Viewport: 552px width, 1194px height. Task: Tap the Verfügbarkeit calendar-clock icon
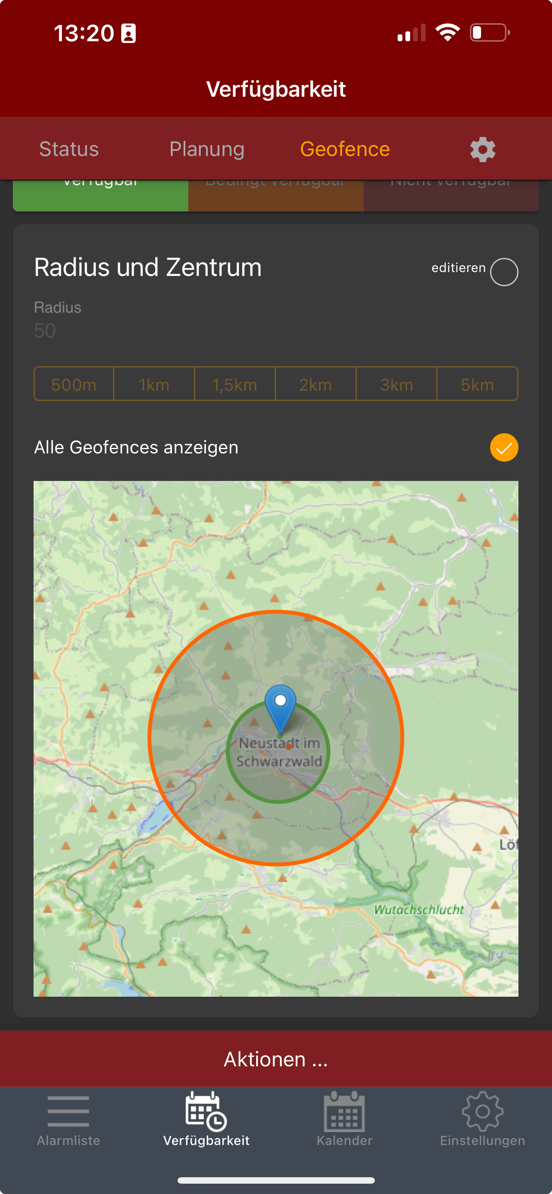pos(206,1111)
